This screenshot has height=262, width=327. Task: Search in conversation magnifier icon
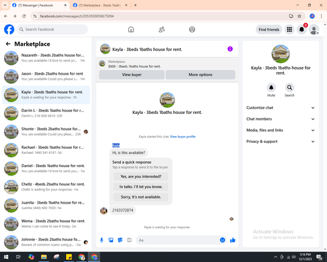[x=290, y=88]
